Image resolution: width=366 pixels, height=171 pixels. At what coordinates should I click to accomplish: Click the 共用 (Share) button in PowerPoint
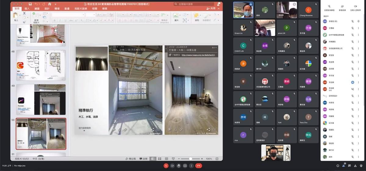pyautogui.click(x=211, y=9)
